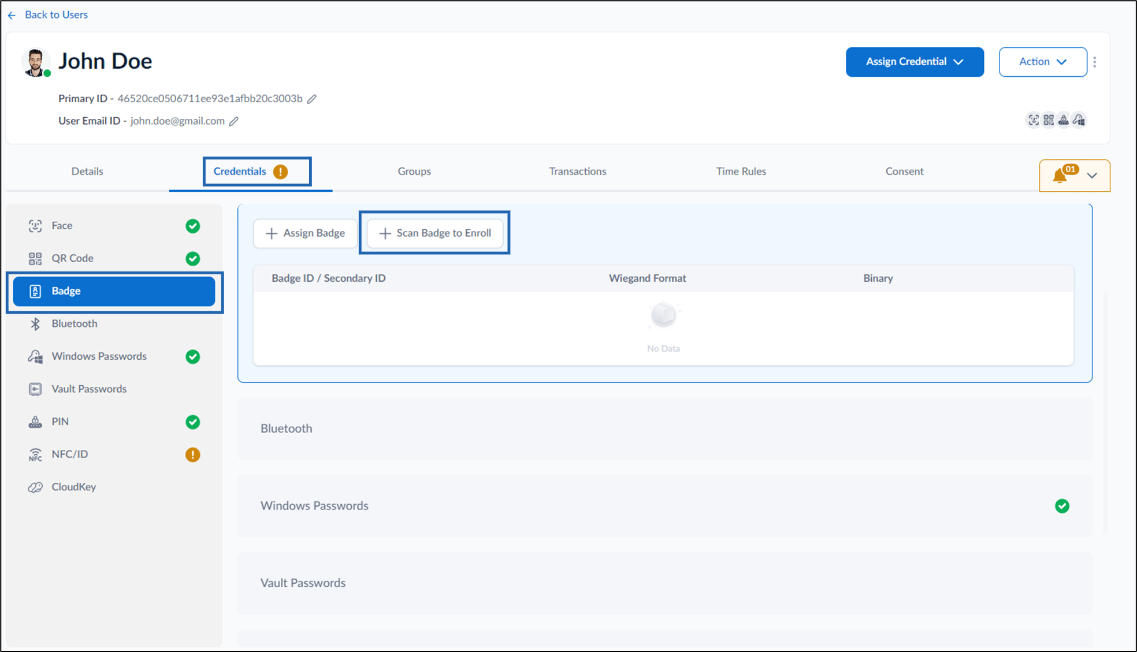Open the Assign Credential dropdown
This screenshot has height=652, width=1137.
(x=915, y=62)
